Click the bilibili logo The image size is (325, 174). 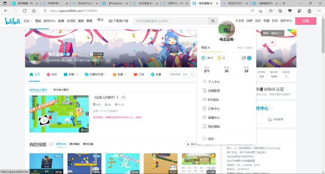(13, 21)
